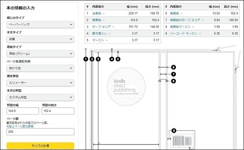Click the number 1 marker on the diagram
This screenshot has height=150, width=244.
click(86, 59)
